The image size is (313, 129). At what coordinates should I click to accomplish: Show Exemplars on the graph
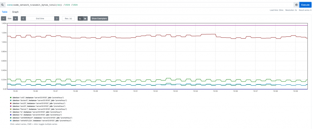click(99, 19)
